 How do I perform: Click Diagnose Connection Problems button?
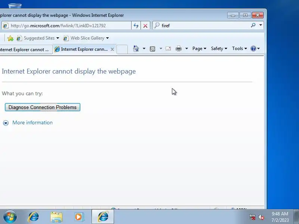43,107
